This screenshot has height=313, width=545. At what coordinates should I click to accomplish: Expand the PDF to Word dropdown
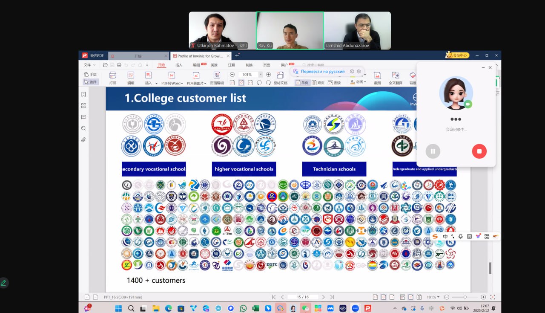tap(182, 84)
